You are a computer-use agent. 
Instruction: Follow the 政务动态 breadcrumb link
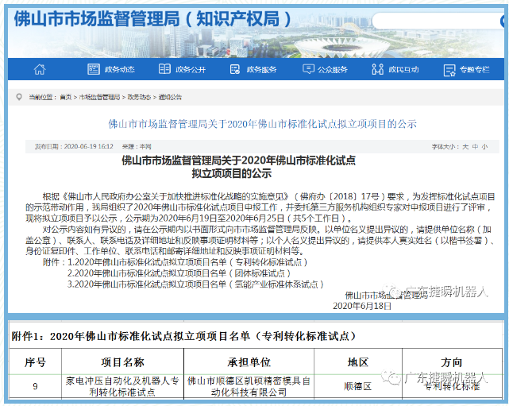(x=139, y=97)
